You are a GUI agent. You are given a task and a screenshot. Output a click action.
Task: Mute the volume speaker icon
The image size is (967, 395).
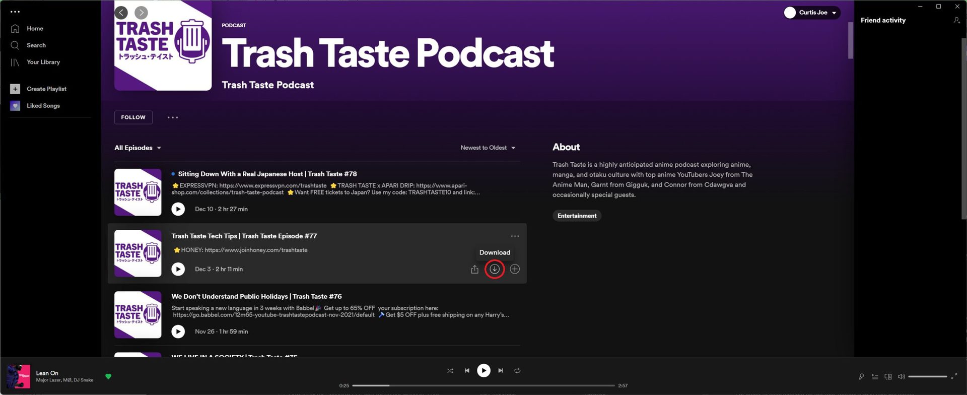[x=902, y=377]
